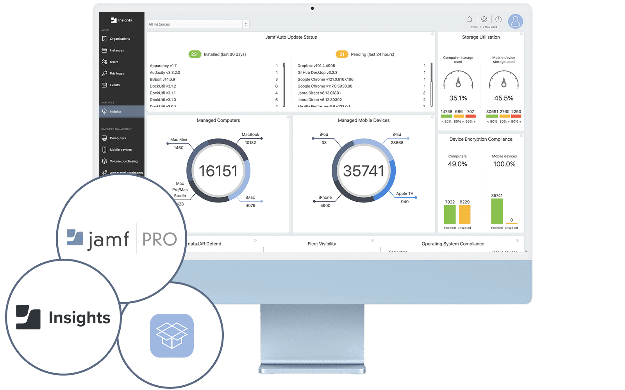Click the Installed list scrollbar

[284, 84]
